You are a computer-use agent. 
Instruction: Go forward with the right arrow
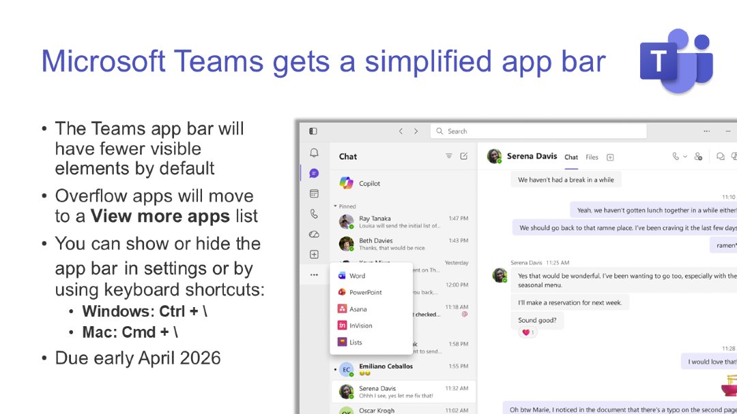[x=416, y=131]
